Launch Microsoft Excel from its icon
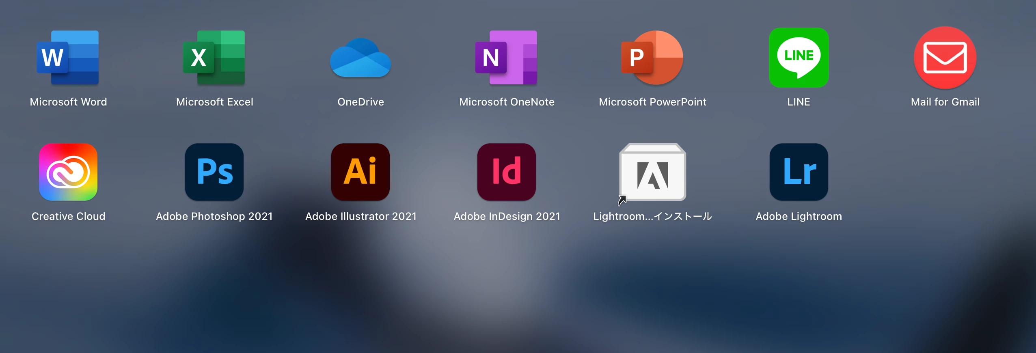 (214, 57)
